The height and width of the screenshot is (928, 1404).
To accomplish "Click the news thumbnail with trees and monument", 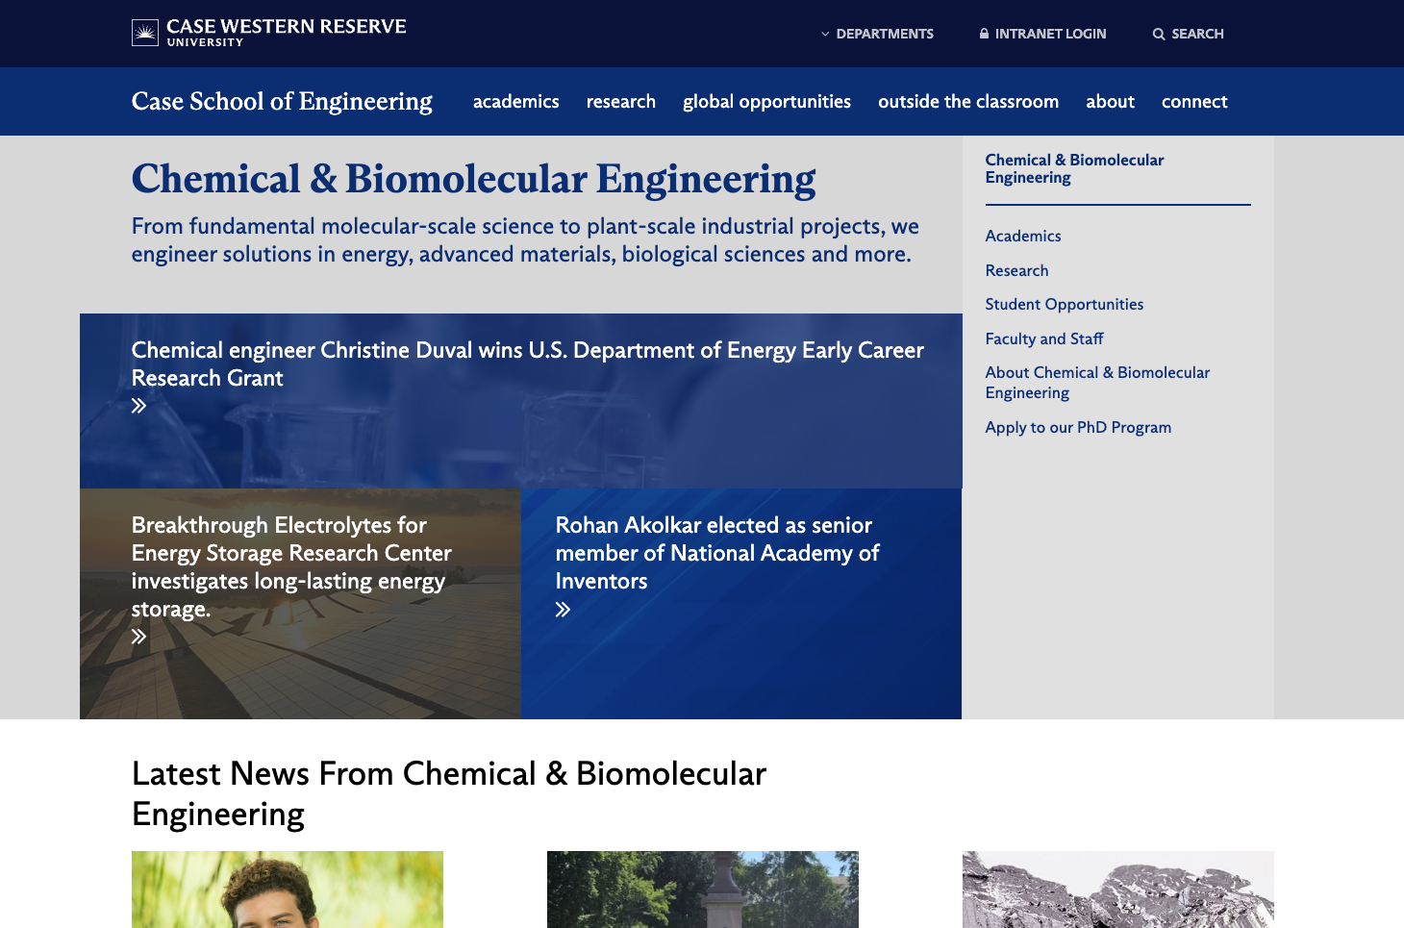I will coord(703,890).
